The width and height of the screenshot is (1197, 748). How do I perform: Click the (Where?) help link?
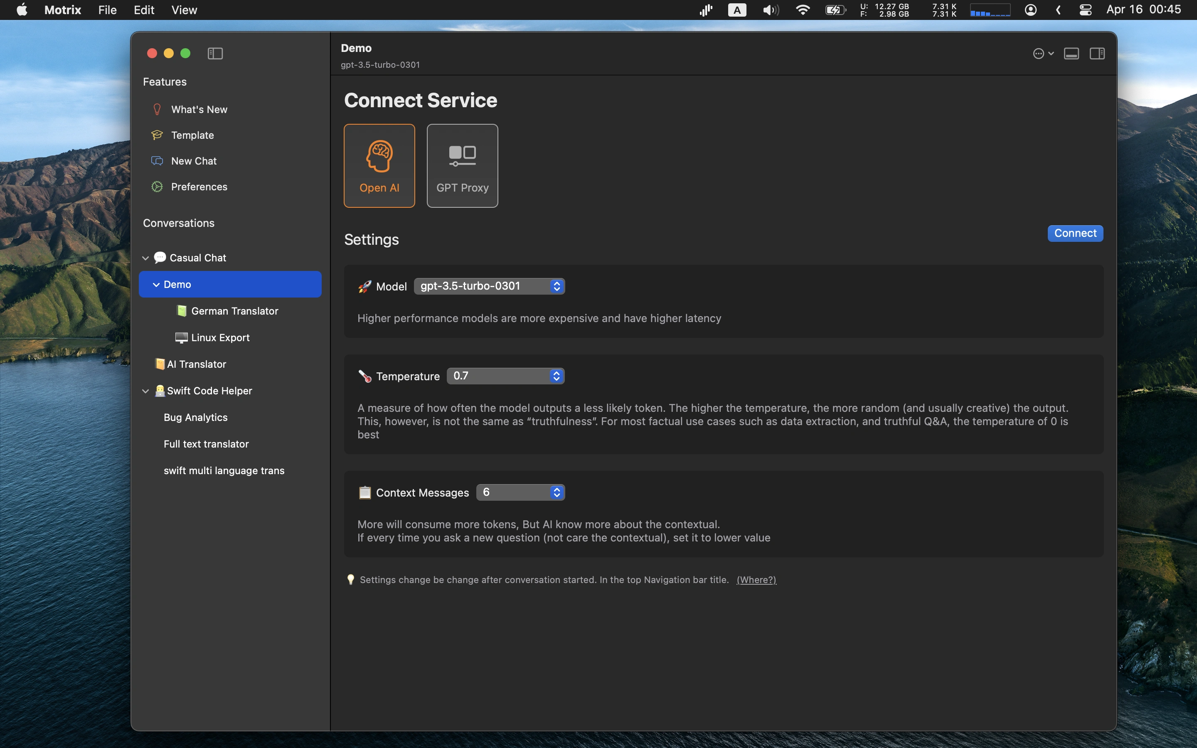(x=756, y=580)
